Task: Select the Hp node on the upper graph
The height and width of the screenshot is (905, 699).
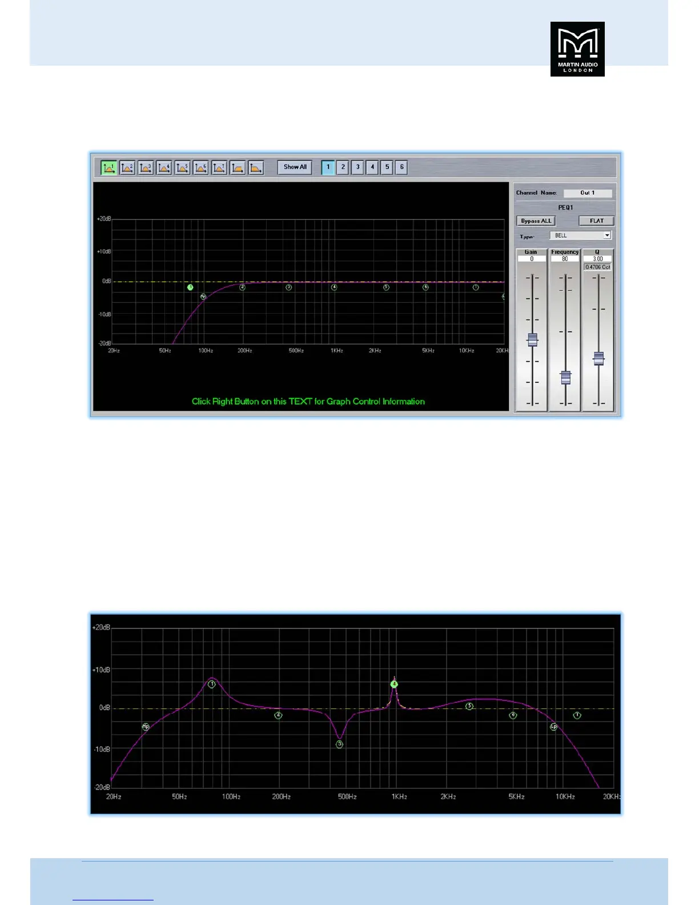Action: click(203, 297)
